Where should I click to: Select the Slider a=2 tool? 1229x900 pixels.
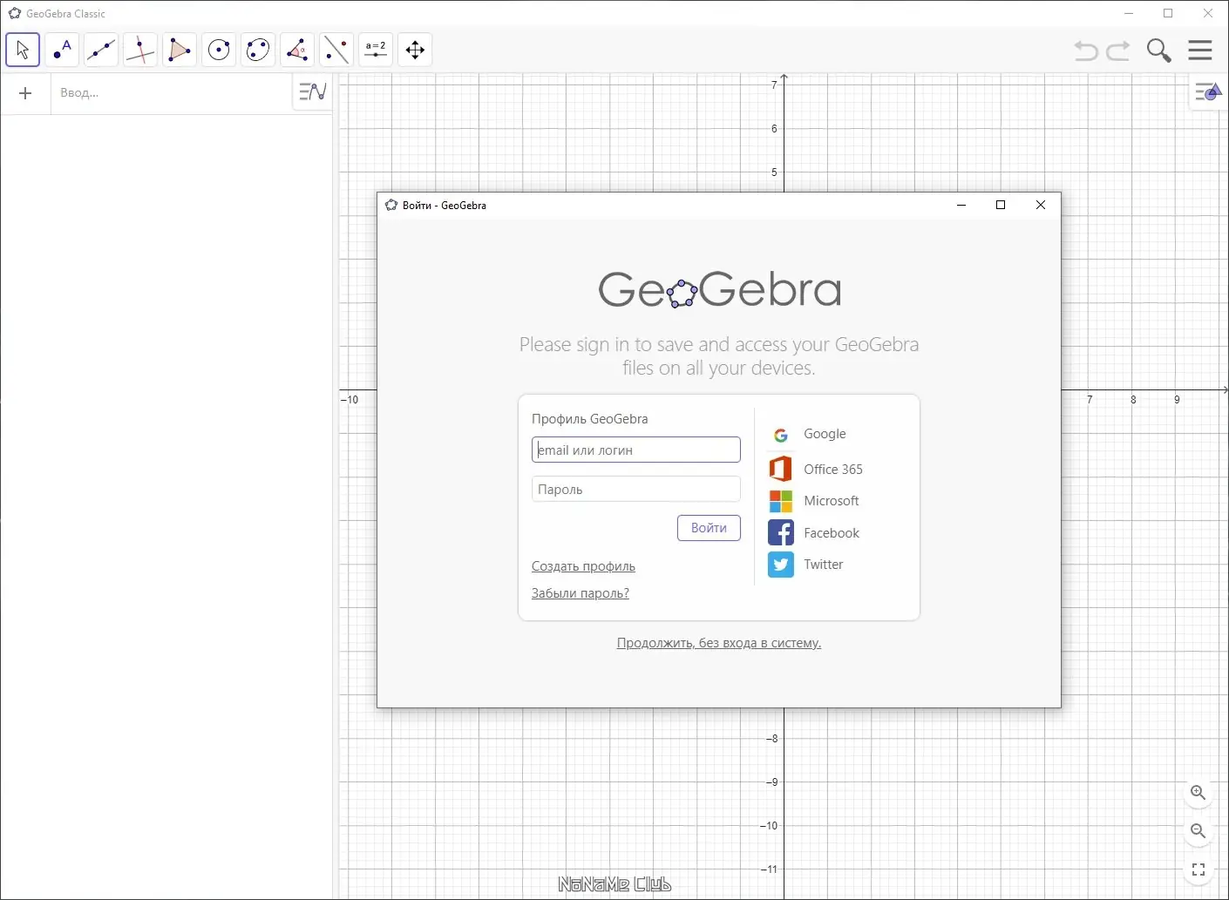pos(376,50)
